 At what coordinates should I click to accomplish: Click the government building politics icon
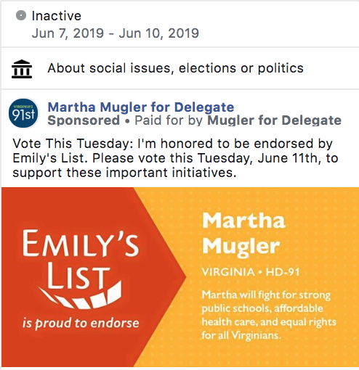pyautogui.click(x=22, y=69)
